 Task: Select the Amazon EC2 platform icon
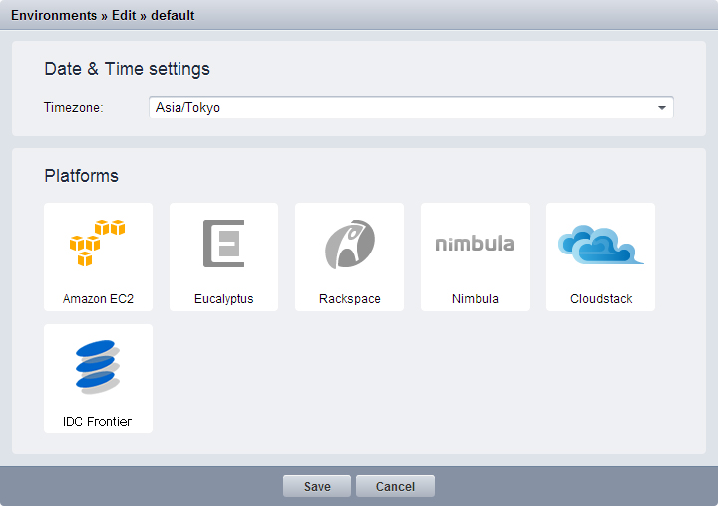coord(97,243)
